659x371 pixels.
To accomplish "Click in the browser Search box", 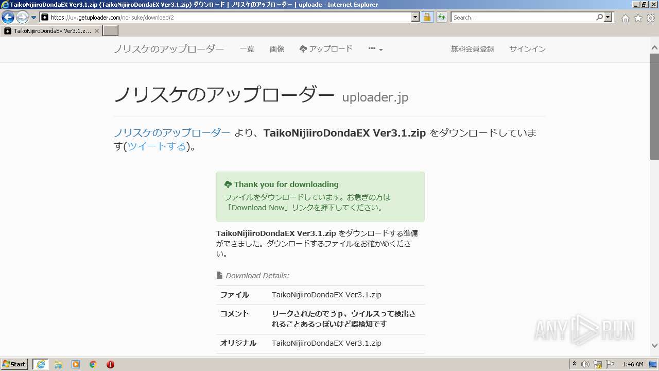I will pos(523,18).
